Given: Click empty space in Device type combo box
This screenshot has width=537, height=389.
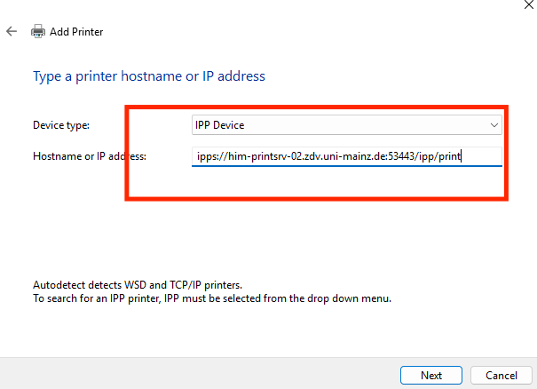Looking at the screenshot, I should [x=373, y=124].
